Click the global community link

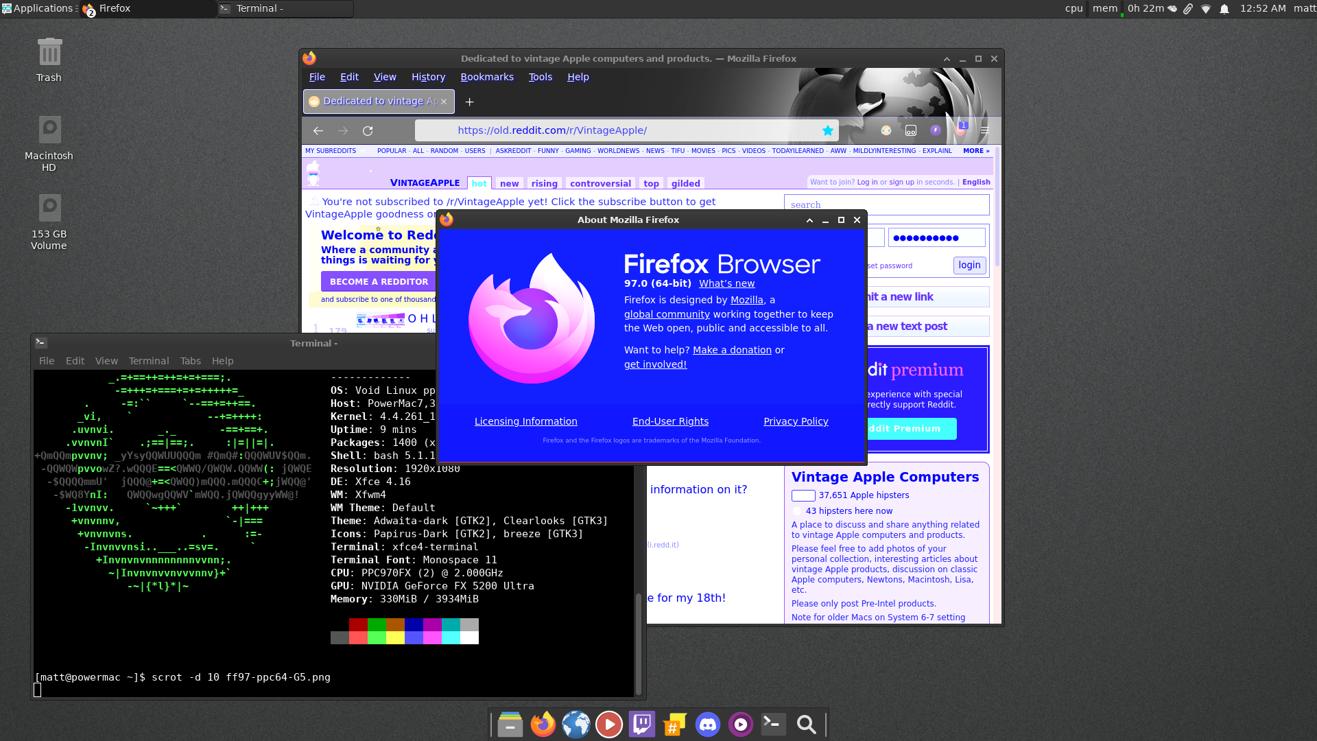(x=667, y=314)
